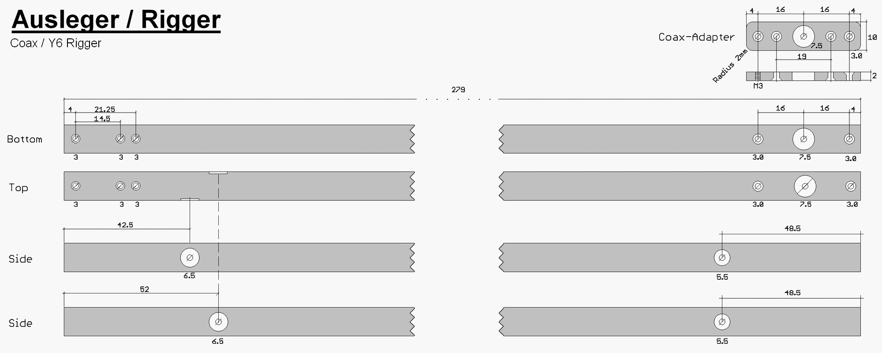
Task: Click the 7.5 hole in the Top view
Action: (x=805, y=186)
